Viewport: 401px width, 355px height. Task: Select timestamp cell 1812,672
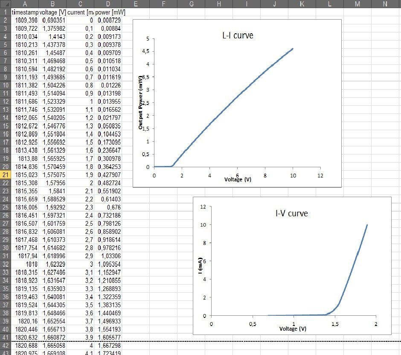[25, 126]
